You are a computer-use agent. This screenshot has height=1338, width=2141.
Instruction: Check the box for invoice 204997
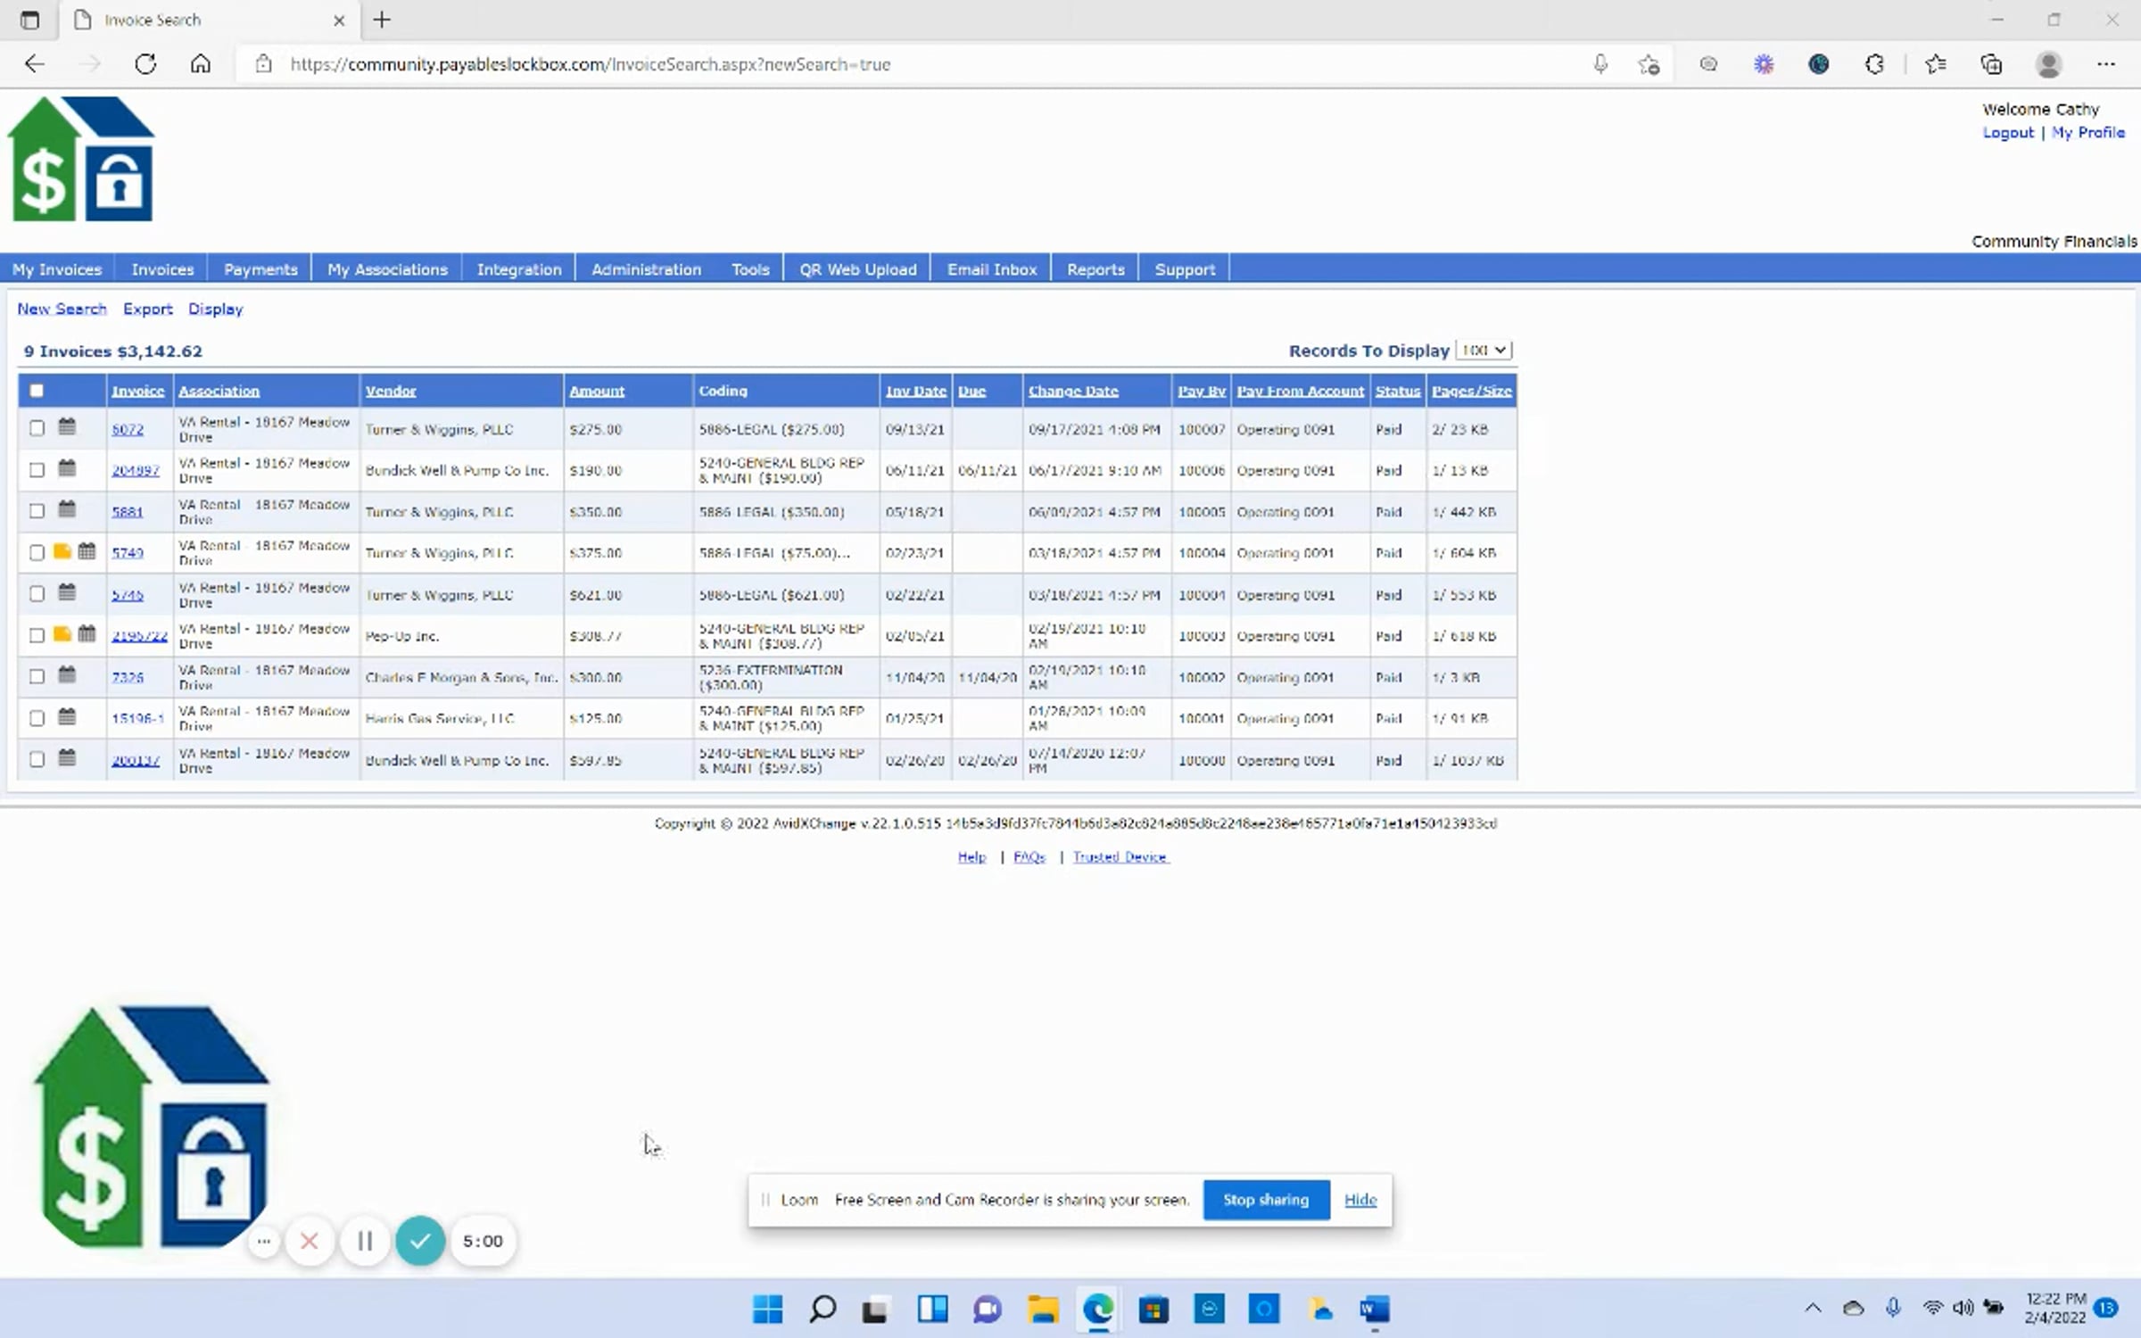click(37, 470)
